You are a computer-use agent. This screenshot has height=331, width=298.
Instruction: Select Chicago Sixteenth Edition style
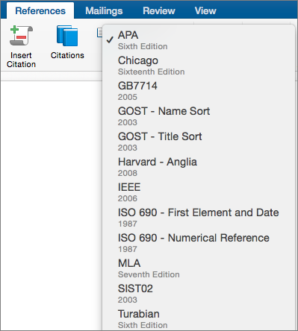(x=199, y=66)
